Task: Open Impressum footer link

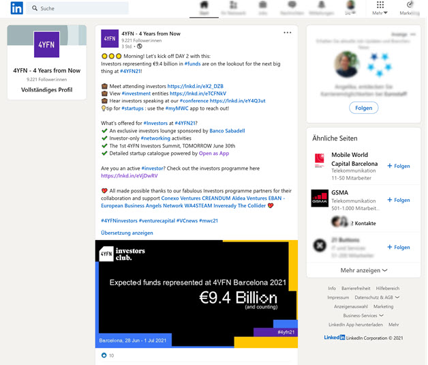Action: (x=338, y=297)
